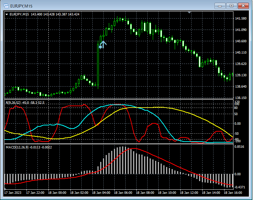Expand the arrow beside EURJPY,M15 label

pyautogui.click(x=7, y=14)
